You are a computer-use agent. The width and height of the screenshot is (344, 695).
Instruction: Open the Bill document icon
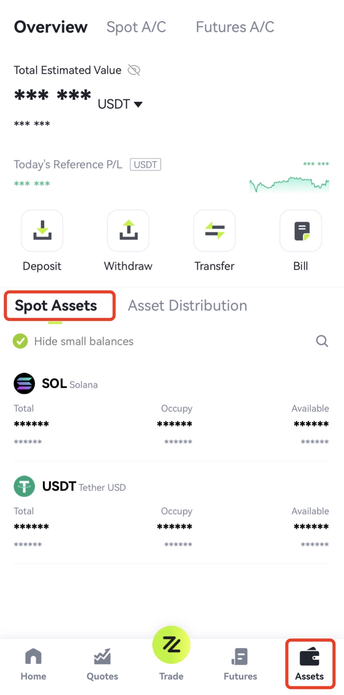coord(301,231)
